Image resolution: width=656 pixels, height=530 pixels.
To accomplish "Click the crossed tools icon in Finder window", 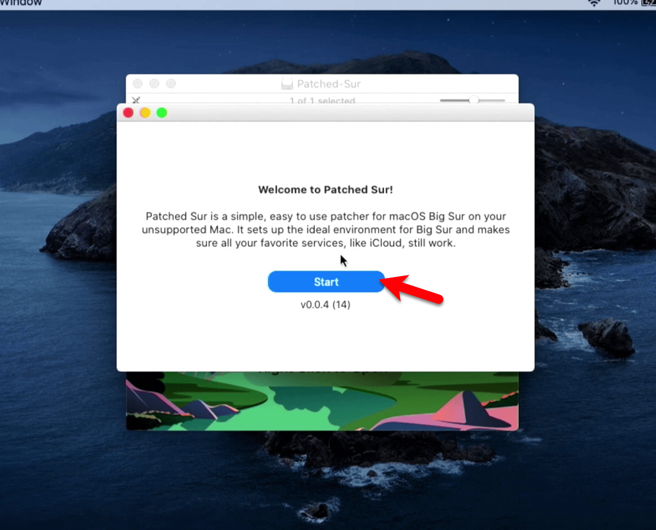I will coord(136,100).
